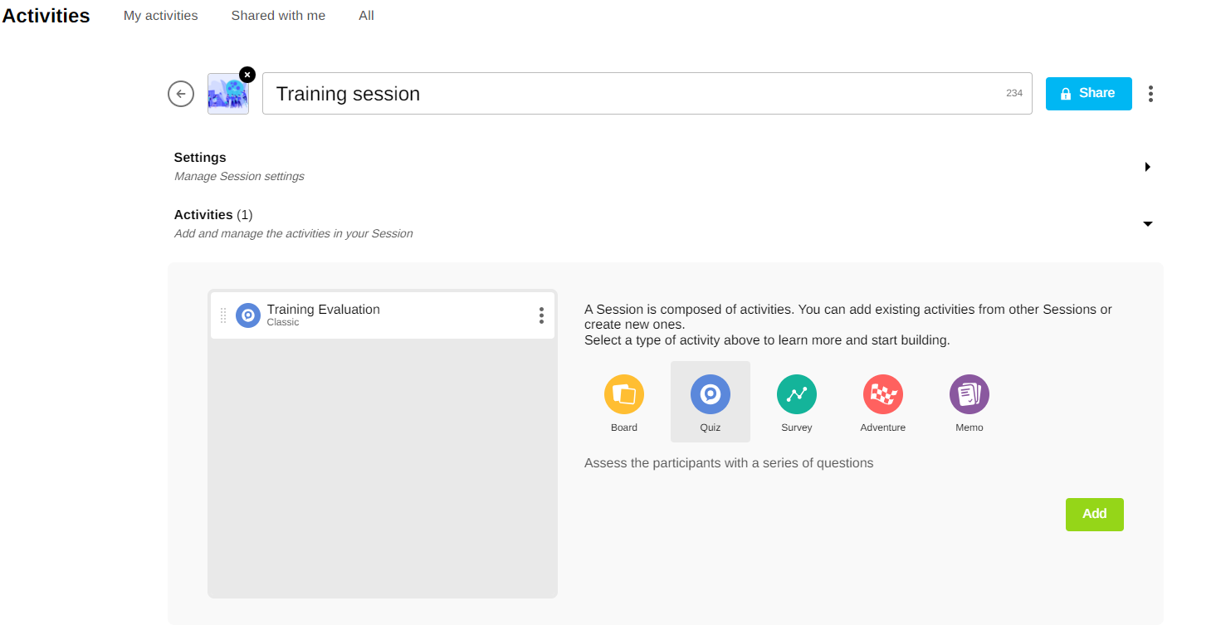This screenshot has height=640, width=1221.
Task: Click the blue Share button
Action: coord(1088,94)
